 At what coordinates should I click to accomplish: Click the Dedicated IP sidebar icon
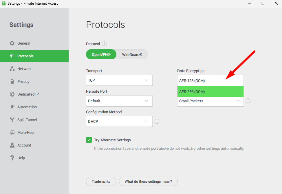[x=12, y=94]
